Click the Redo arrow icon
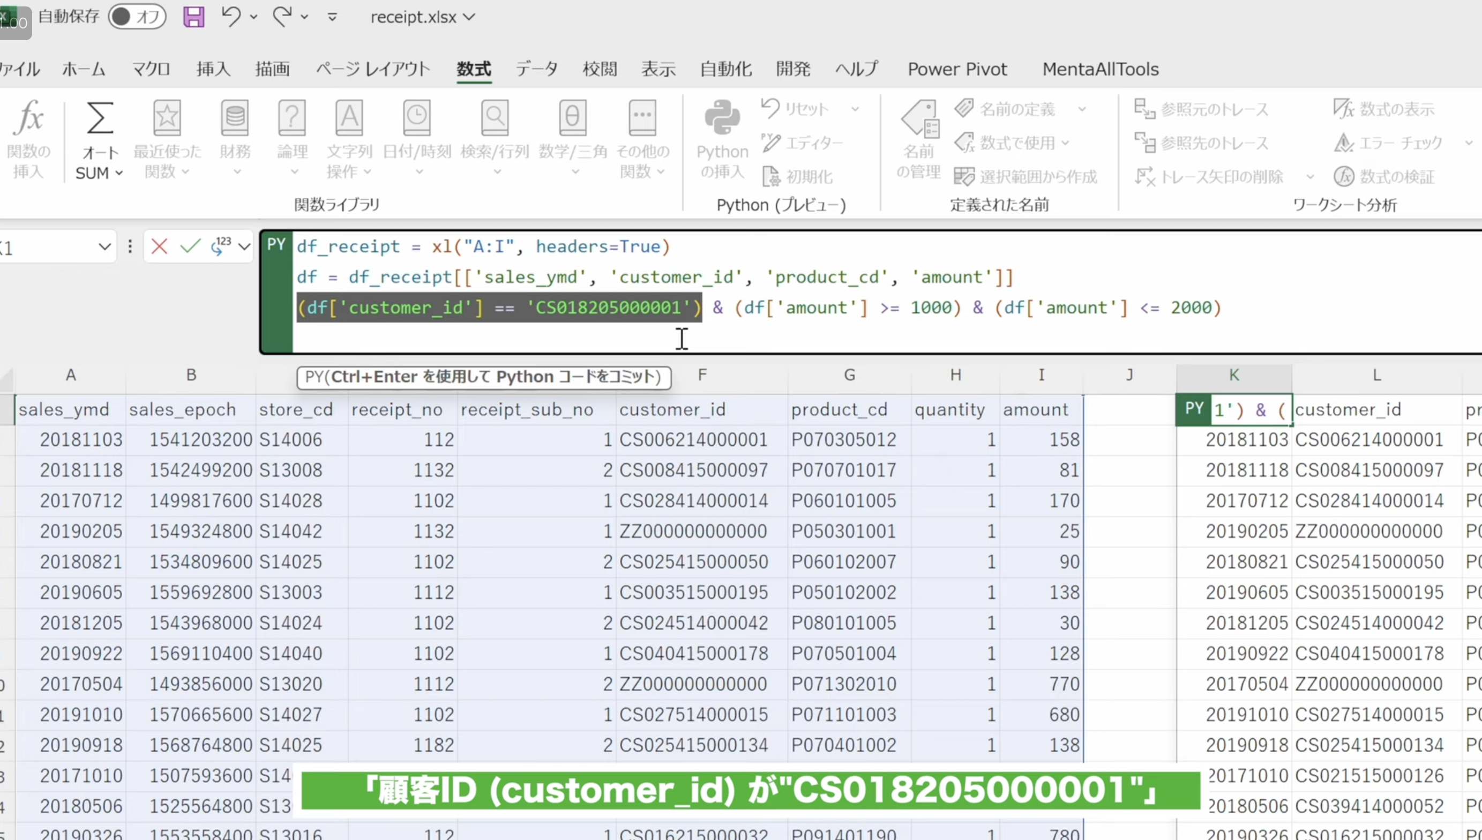The height and width of the screenshot is (840, 1482). [x=283, y=16]
